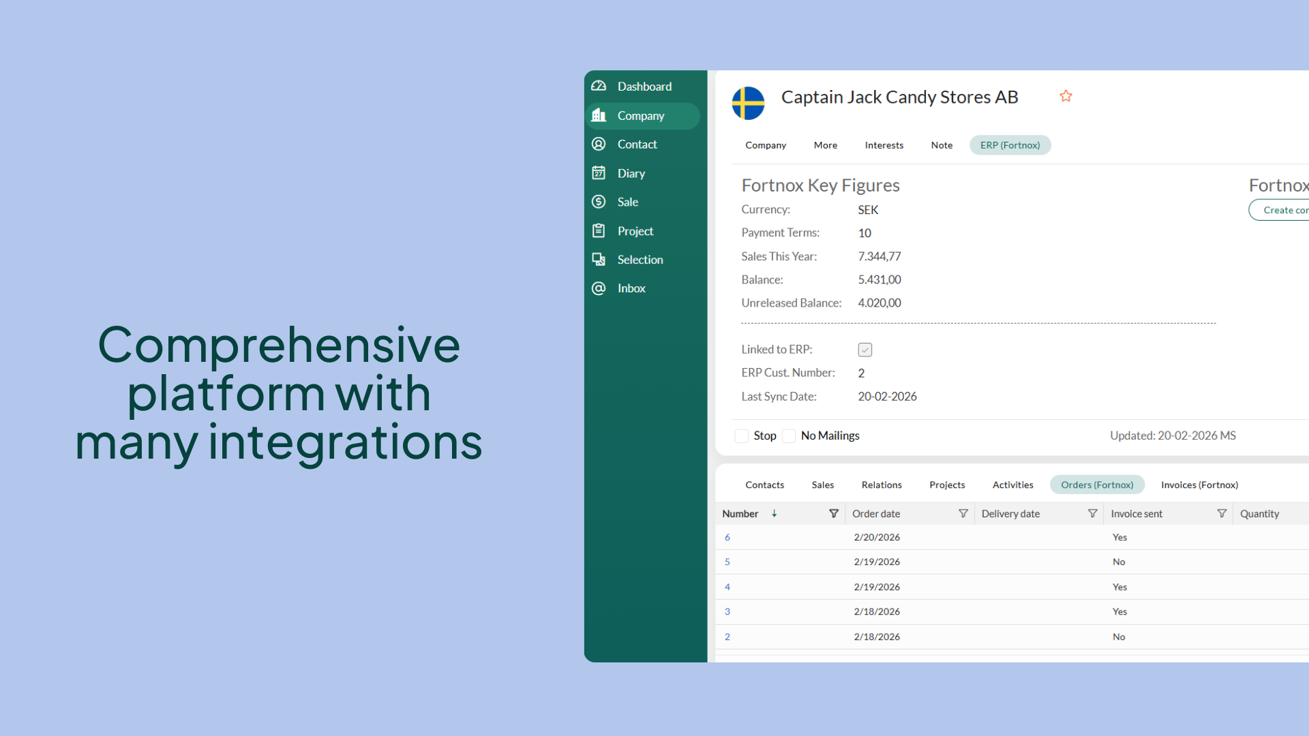Click the Create button under Fortnox
This screenshot has height=736, width=1309.
tap(1282, 210)
